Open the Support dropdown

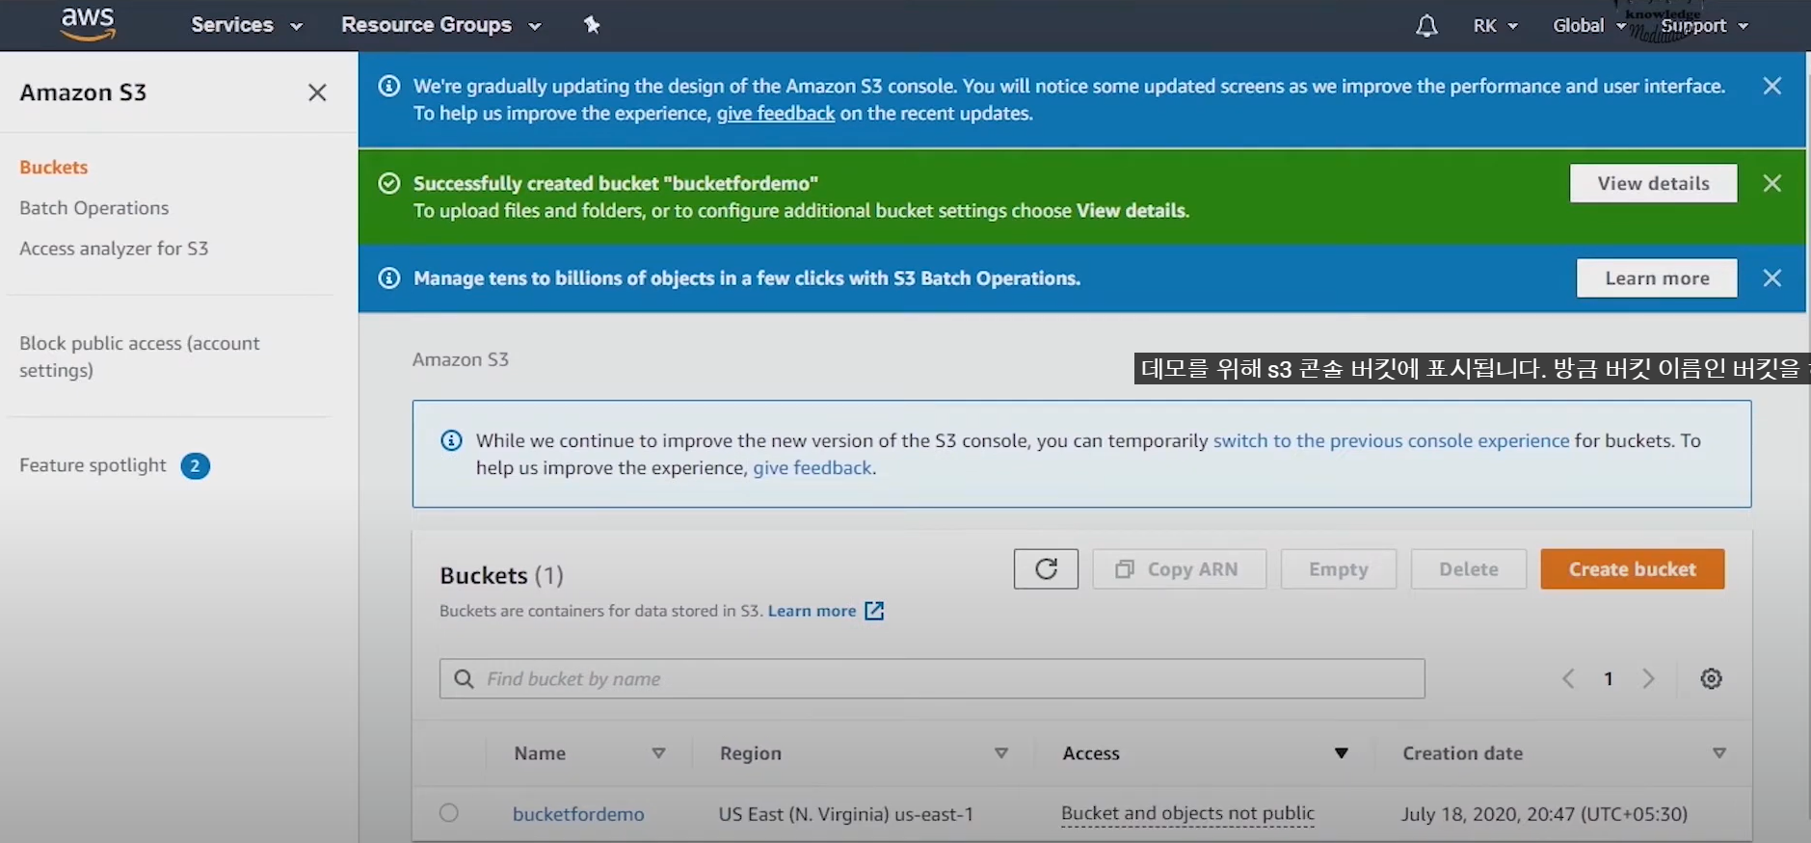tap(1704, 26)
